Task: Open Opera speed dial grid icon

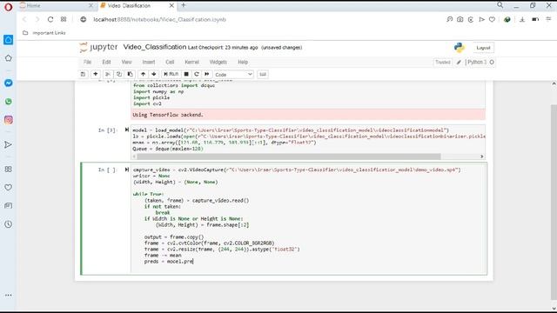Action: (64, 19)
